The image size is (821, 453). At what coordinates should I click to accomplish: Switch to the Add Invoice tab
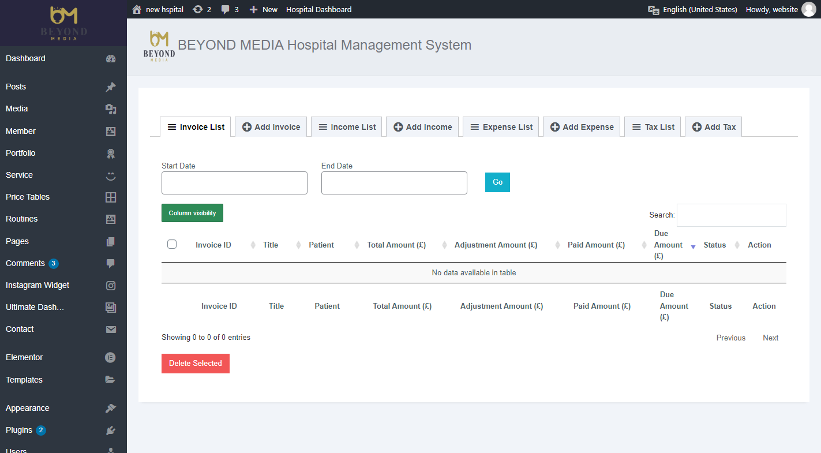(271, 127)
